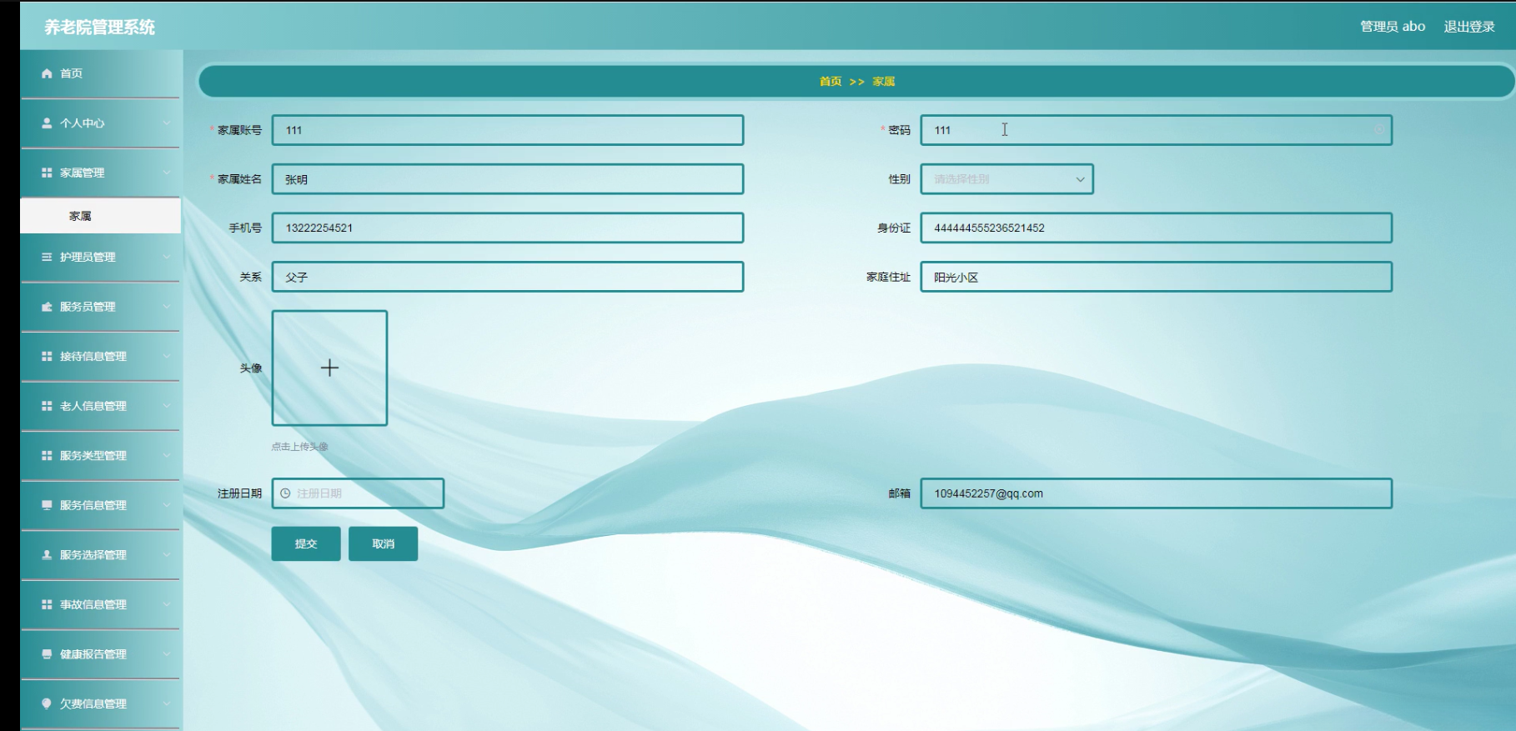1516x731 pixels.
Task: Click 退出登录 to log out
Action: tap(1469, 27)
